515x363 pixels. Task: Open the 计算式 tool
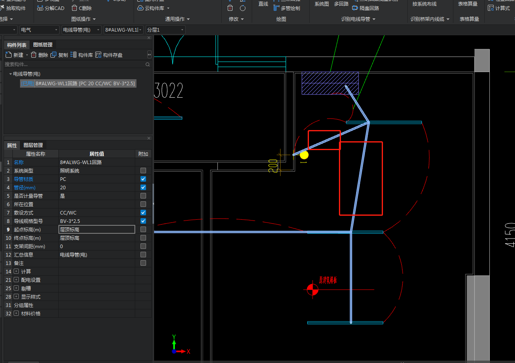pyautogui.click(x=499, y=8)
